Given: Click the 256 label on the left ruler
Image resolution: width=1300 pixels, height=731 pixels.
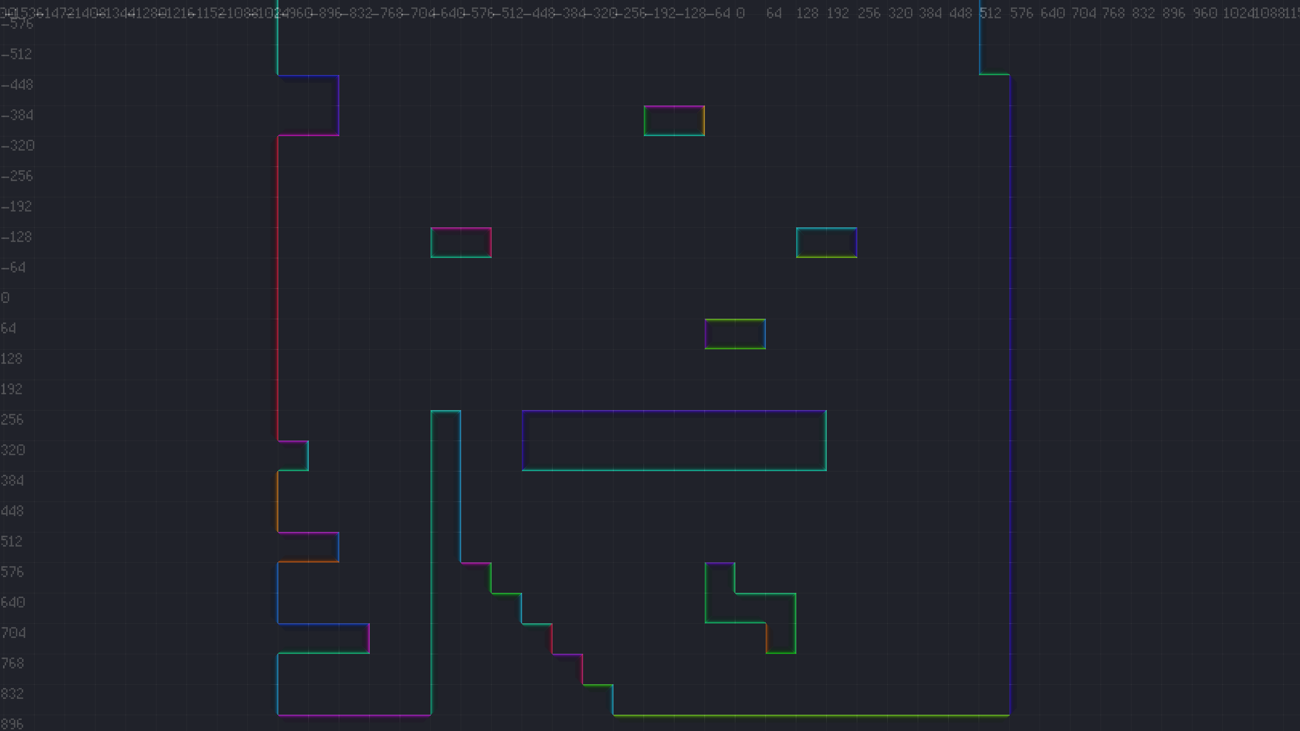Looking at the screenshot, I should 12,420.
